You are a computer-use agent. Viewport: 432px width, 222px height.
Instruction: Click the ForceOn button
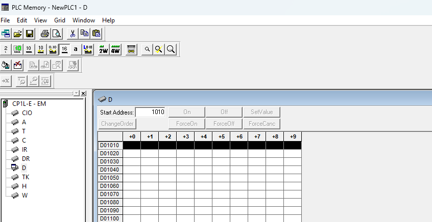[x=187, y=124]
